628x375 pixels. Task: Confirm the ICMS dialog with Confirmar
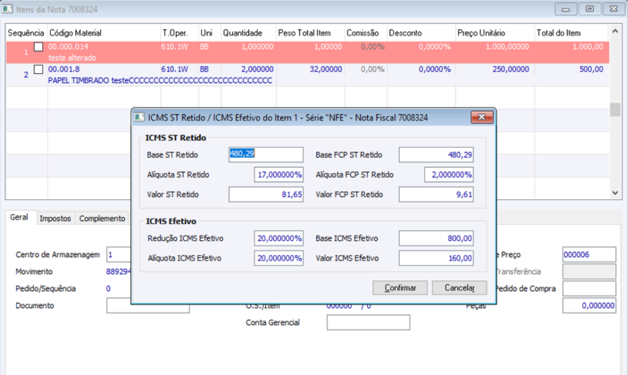point(400,288)
